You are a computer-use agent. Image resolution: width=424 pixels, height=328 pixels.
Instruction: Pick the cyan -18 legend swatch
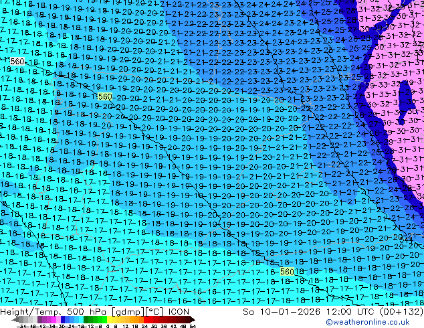81,320
